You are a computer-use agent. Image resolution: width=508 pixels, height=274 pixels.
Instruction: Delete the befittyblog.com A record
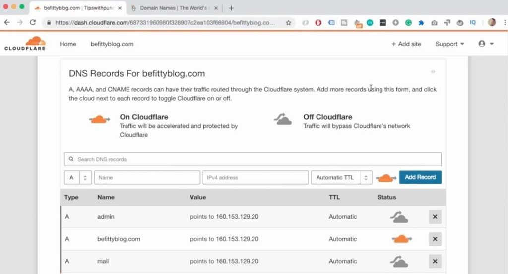click(435, 239)
